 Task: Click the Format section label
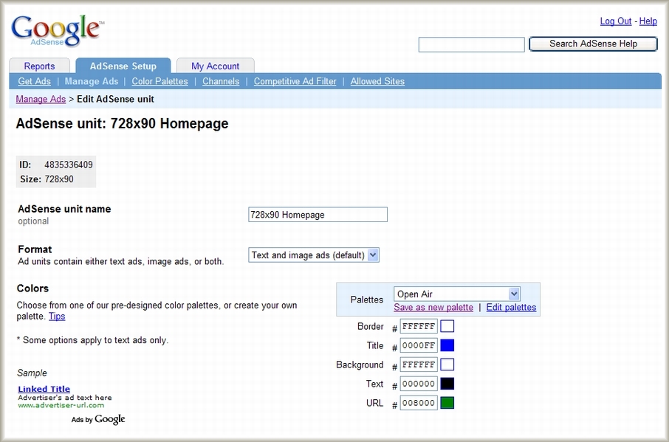(35, 249)
